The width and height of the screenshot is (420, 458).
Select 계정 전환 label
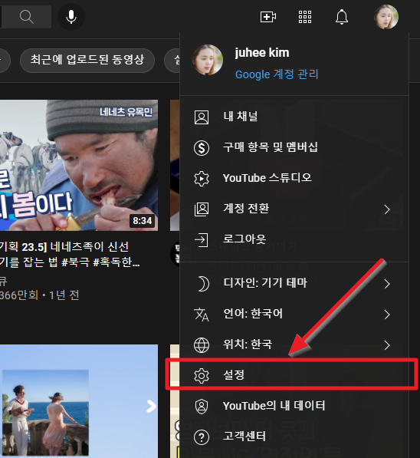246,209
